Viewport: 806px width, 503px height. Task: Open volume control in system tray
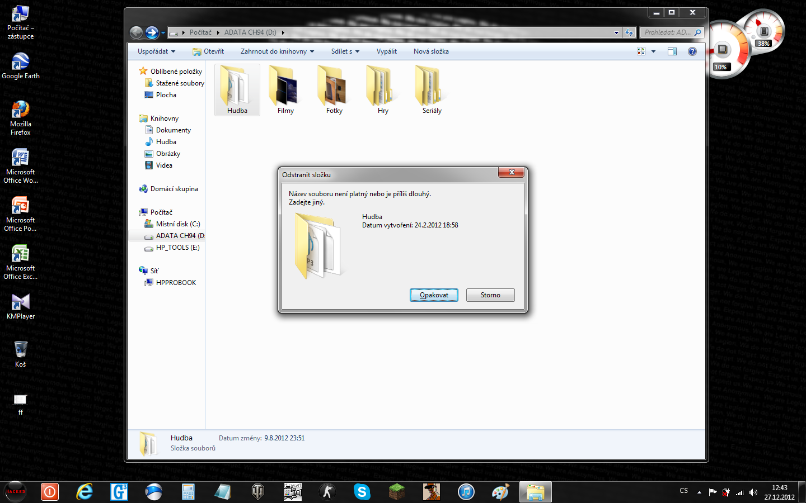[x=753, y=492]
